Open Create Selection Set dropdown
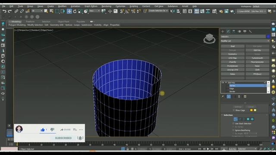This screenshot has width=276, height=155. click(x=158, y=11)
